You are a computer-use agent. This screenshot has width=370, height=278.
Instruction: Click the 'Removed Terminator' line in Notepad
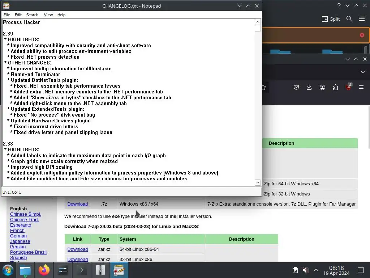35,75
